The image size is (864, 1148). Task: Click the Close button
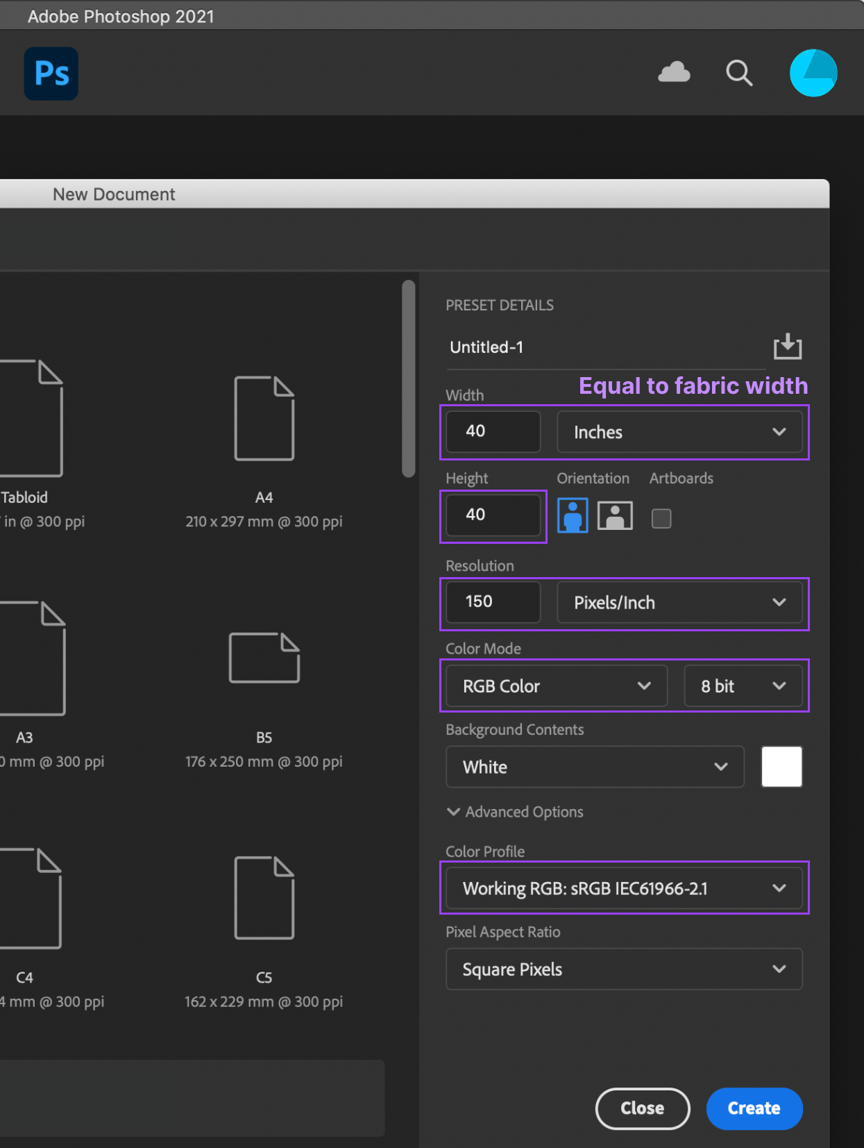point(642,1108)
